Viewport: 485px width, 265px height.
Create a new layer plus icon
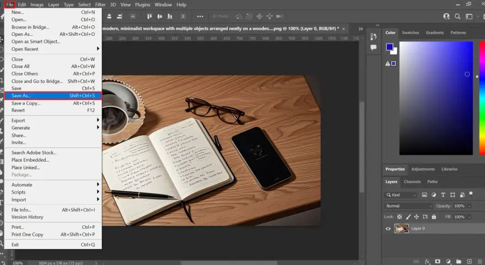[x=469, y=262]
